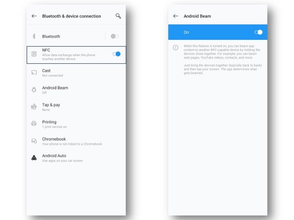This screenshot has width=294, height=220.
Task: Tap the Android Auto logo icon
Action: [34, 158]
